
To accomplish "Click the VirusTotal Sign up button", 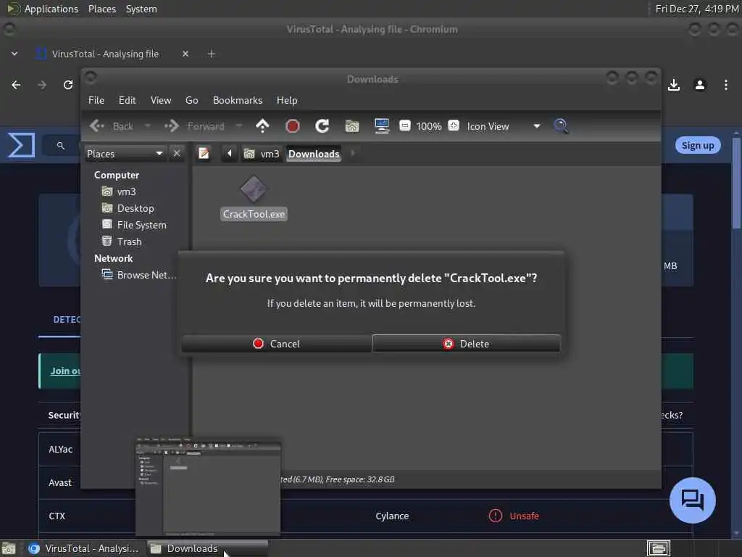I will [x=698, y=145].
